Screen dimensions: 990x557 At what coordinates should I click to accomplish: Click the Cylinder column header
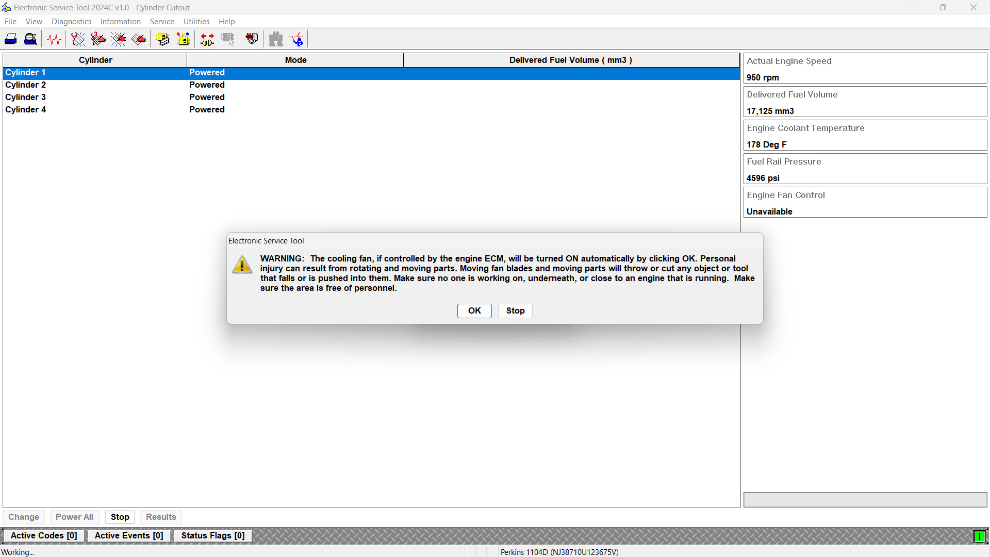pyautogui.click(x=95, y=60)
